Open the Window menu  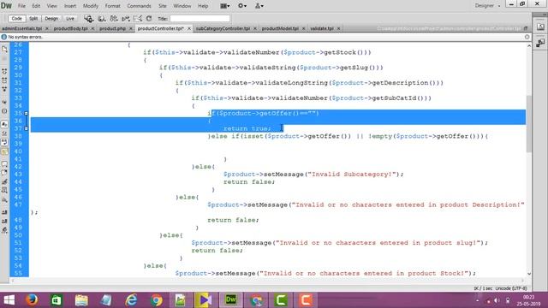[x=182, y=6]
